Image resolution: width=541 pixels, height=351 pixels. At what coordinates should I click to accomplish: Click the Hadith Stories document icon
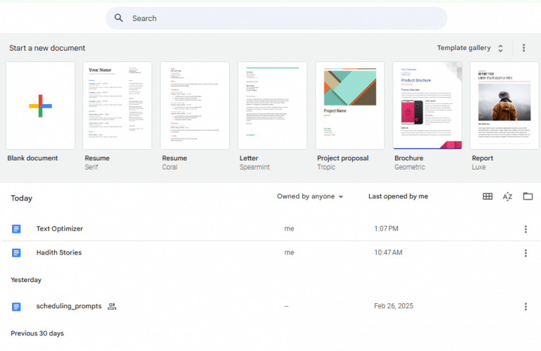coord(17,253)
